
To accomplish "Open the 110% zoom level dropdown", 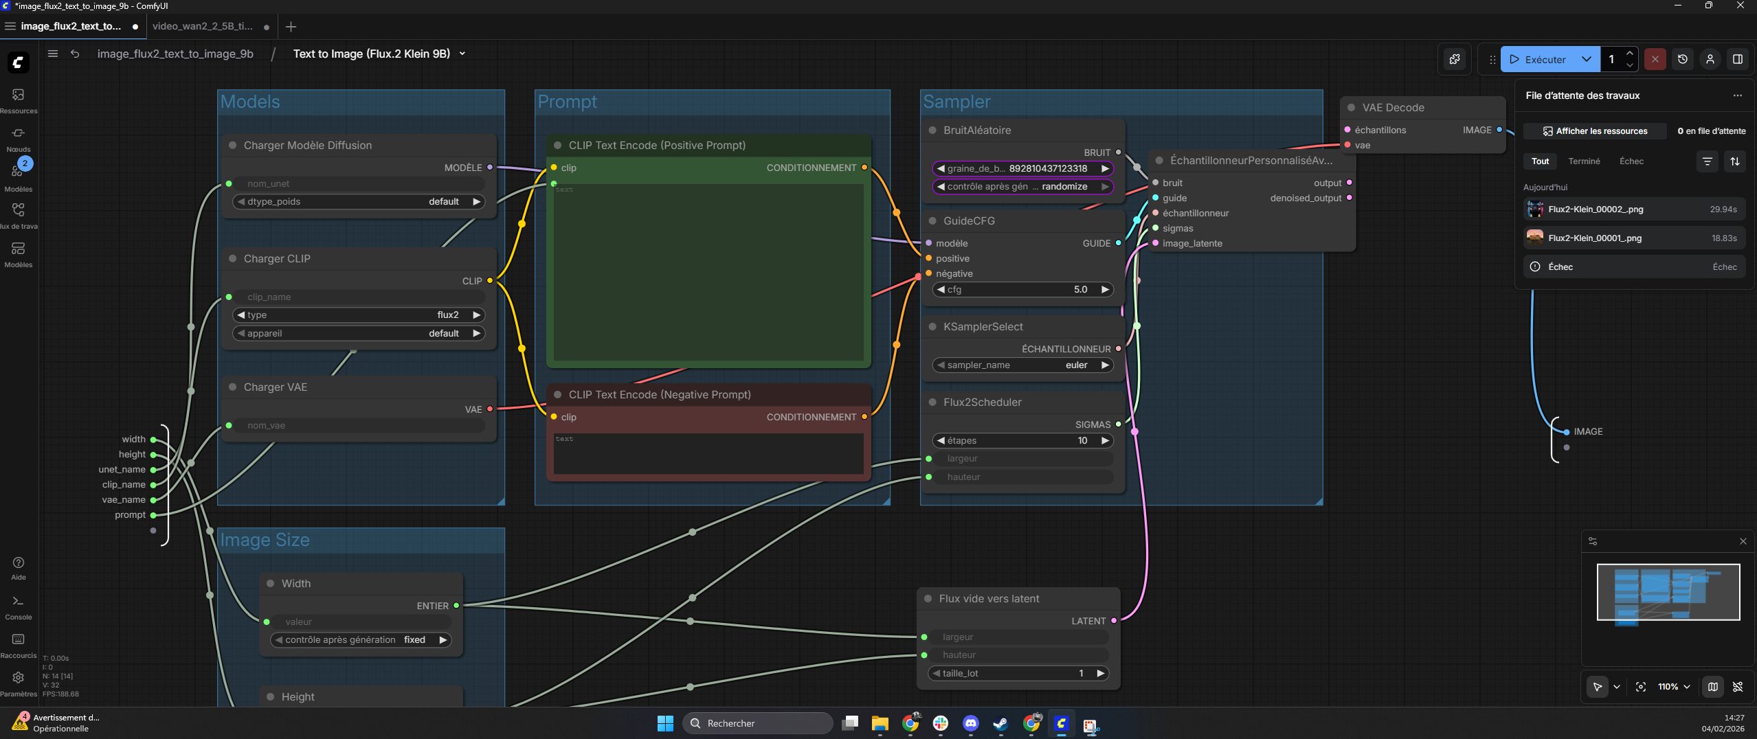I will tap(1673, 686).
